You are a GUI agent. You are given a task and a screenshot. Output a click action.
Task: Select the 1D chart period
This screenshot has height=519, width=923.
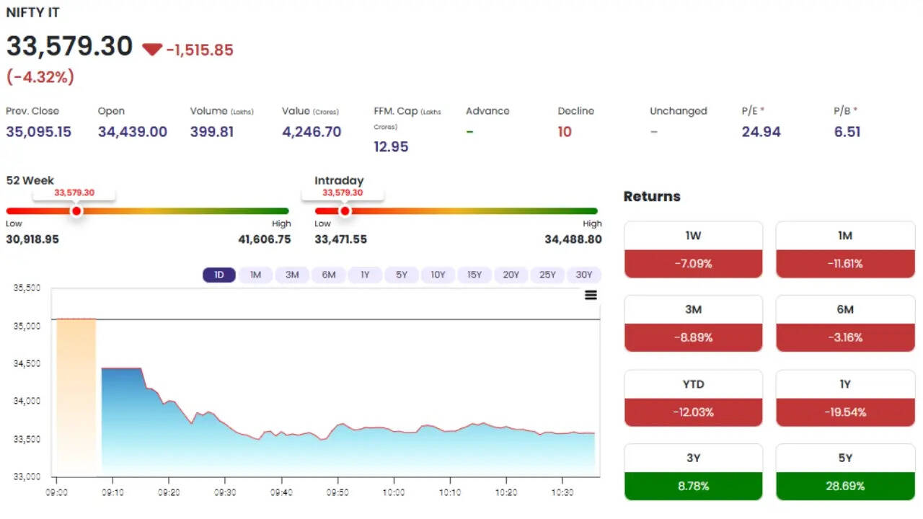point(218,275)
